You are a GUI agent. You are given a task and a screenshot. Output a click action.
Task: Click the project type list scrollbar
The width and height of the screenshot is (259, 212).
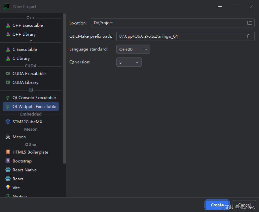click(64, 88)
